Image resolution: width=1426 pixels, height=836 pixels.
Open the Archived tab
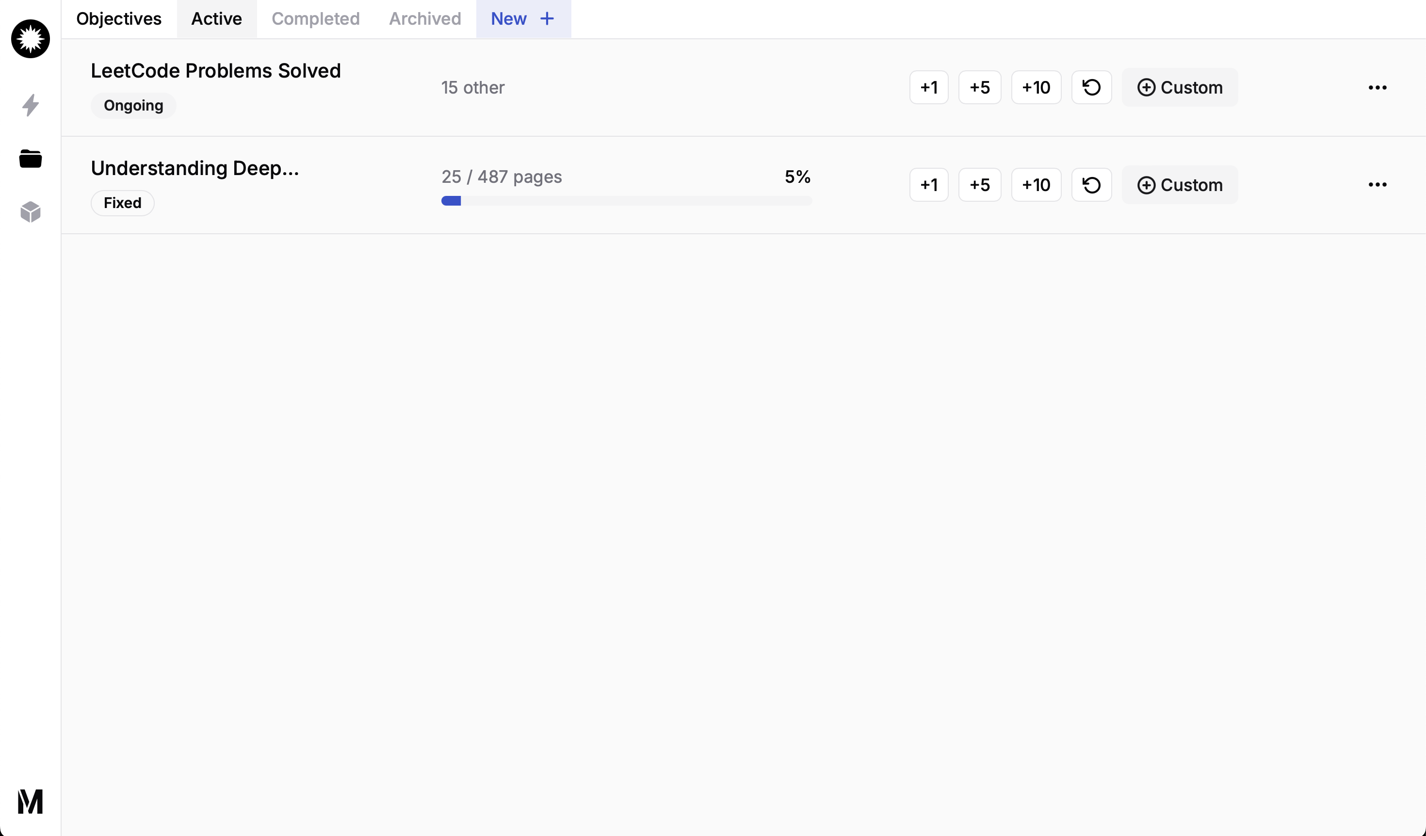[424, 18]
